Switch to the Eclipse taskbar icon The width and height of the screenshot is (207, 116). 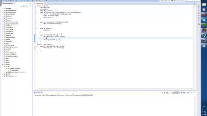point(204,30)
